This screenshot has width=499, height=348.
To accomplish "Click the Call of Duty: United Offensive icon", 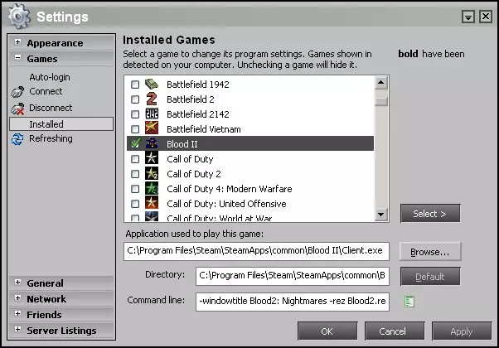I will pos(152,203).
